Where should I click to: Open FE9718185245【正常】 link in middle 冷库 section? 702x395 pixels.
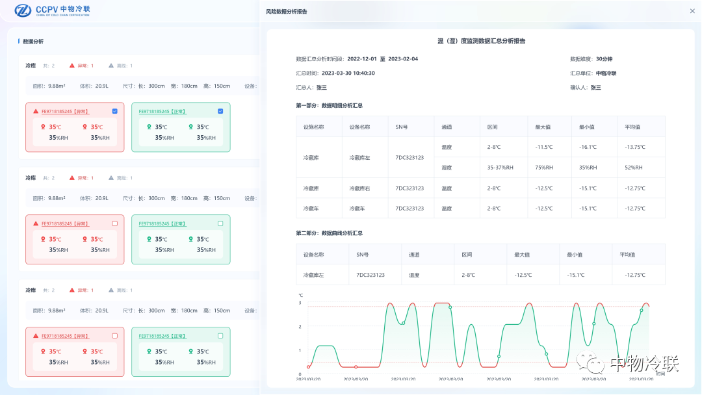coord(162,223)
